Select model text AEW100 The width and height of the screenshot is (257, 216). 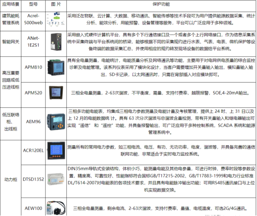point(33,208)
